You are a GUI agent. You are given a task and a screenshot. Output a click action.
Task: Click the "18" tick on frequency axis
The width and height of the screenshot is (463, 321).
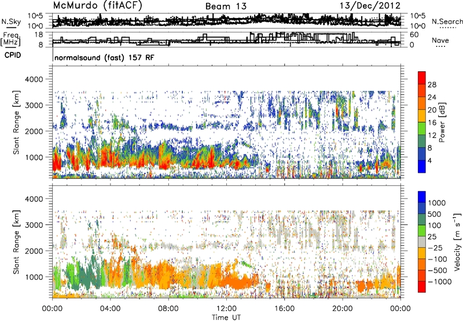(x=38, y=35)
